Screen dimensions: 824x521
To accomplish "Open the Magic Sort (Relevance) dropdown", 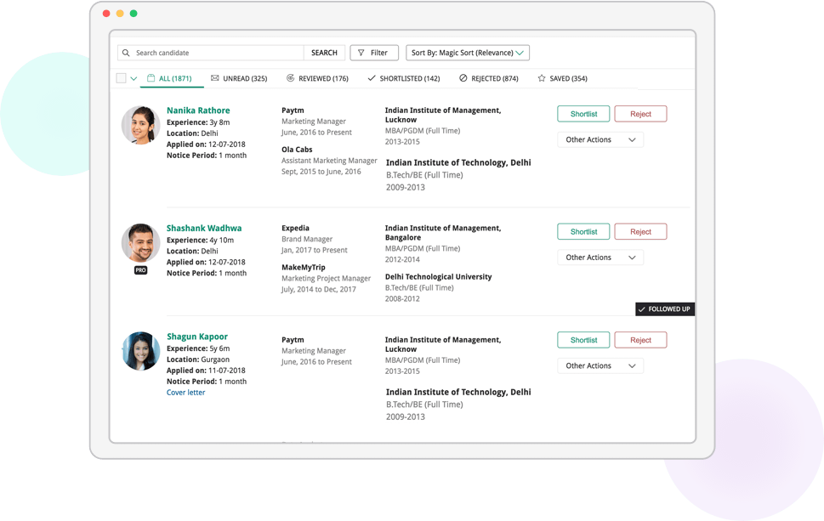I will tap(468, 53).
